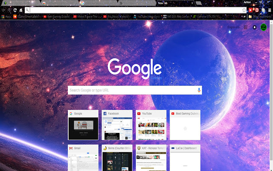
Task: Open the YouTube most-visited tile
Action: pos(151,125)
